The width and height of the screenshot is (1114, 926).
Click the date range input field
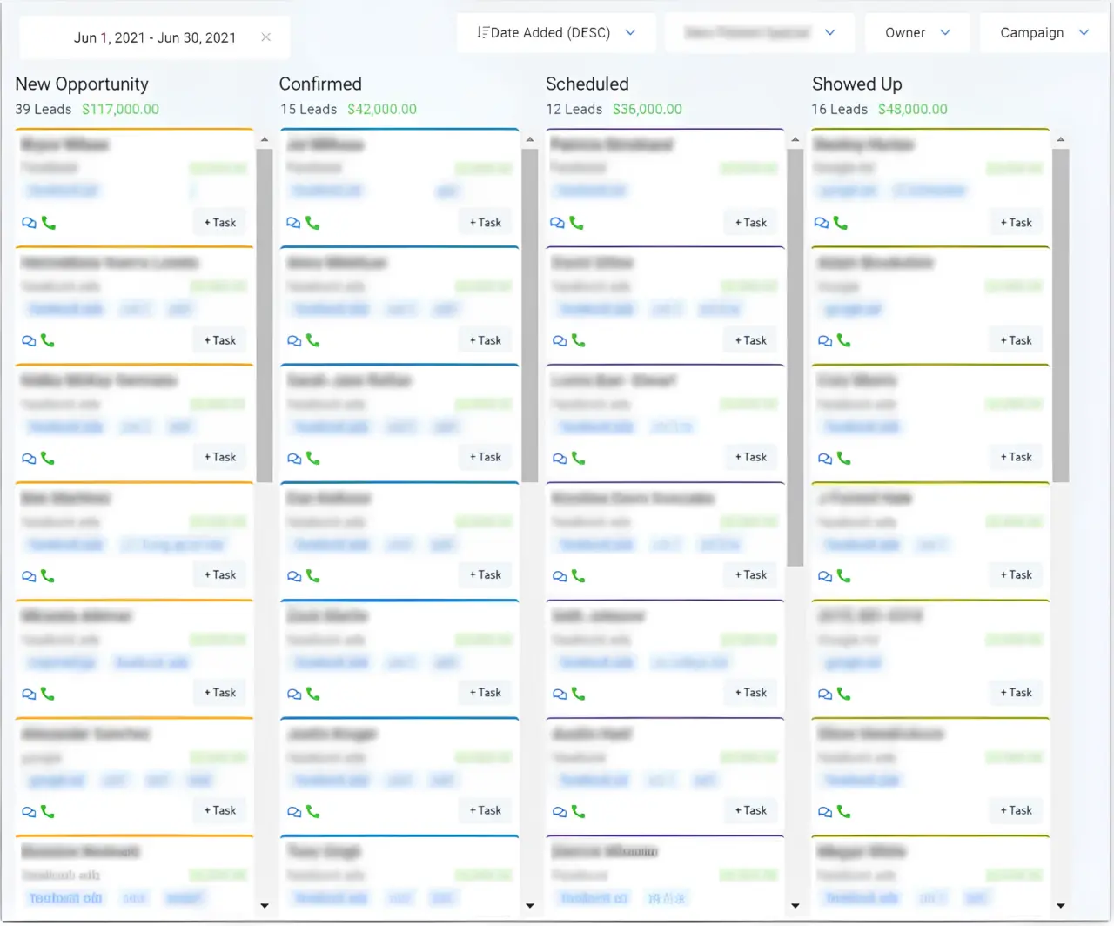154,37
